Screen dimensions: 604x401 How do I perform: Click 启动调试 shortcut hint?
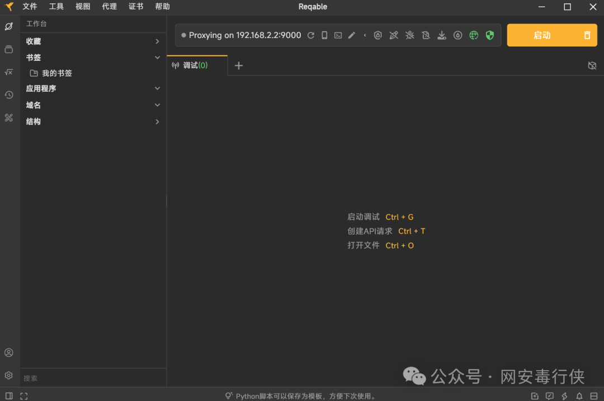tap(380, 217)
